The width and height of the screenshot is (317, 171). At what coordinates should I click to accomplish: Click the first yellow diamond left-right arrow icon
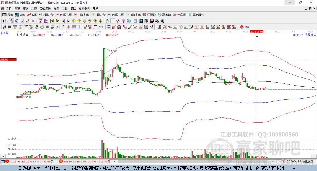(x=85, y=21)
